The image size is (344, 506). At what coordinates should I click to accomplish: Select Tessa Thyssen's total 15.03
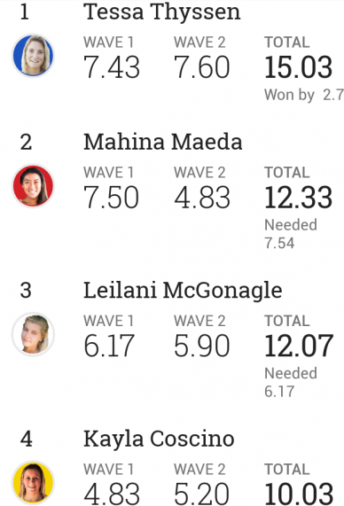pyautogui.click(x=299, y=67)
